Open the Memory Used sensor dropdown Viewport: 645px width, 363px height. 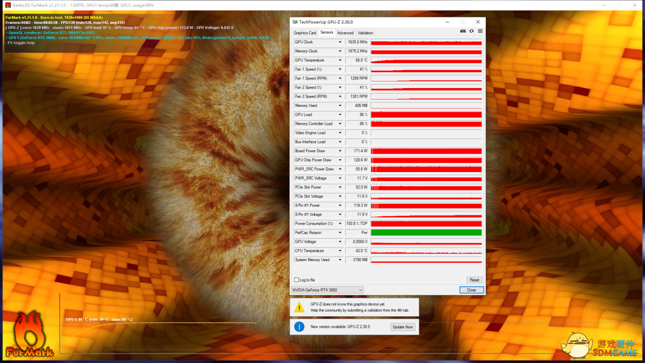340,106
